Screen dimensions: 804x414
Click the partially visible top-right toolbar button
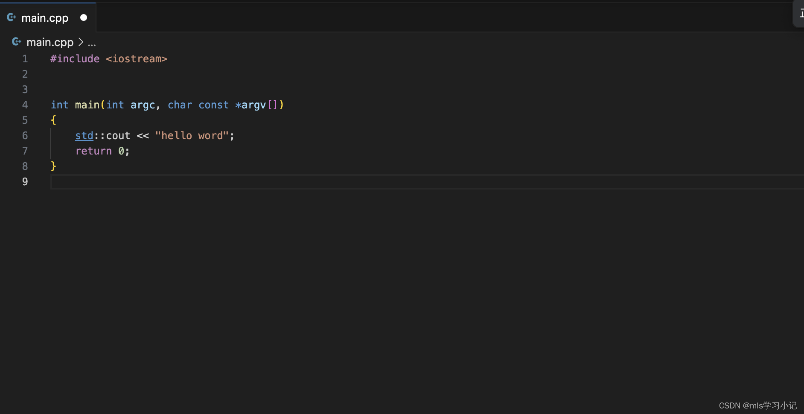point(799,14)
